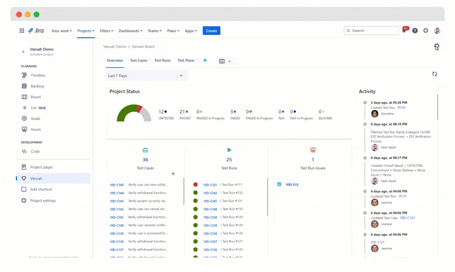The height and width of the screenshot is (272, 455).
Task: Switch to the Test Runs tab
Action: point(162,60)
